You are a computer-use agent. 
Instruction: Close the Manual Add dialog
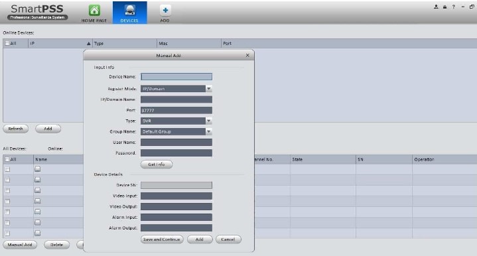pyautogui.click(x=247, y=55)
